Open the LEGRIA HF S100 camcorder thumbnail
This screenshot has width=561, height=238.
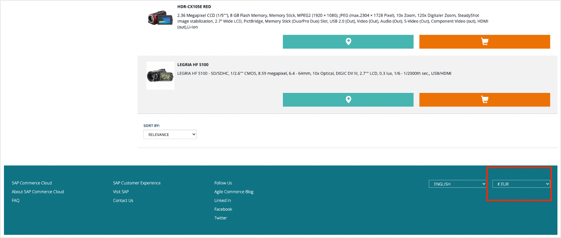pyautogui.click(x=160, y=76)
